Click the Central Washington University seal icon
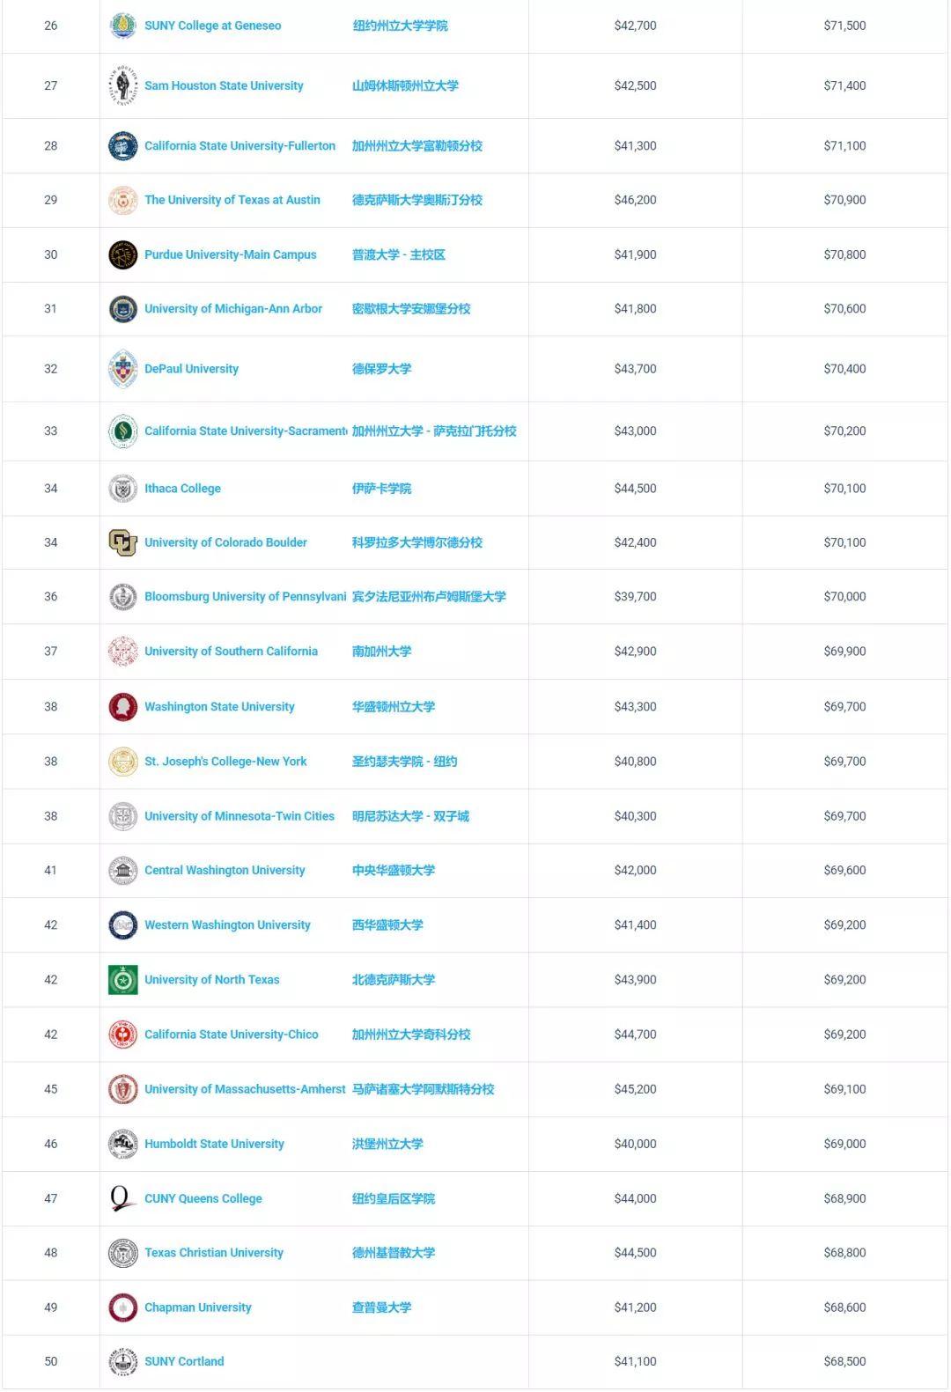The width and height of the screenshot is (951, 1392). click(x=122, y=871)
